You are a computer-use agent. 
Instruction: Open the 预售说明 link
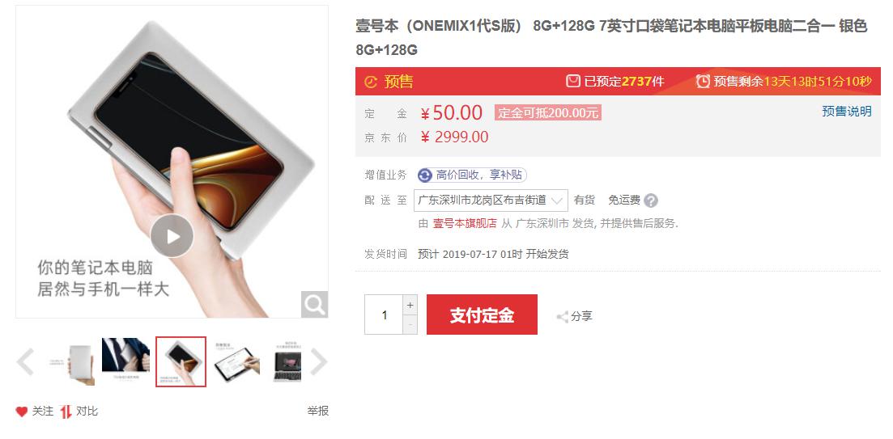coord(846,112)
